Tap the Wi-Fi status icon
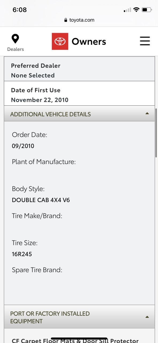The width and height of the screenshot is (158, 343). (x=136, y=10)
